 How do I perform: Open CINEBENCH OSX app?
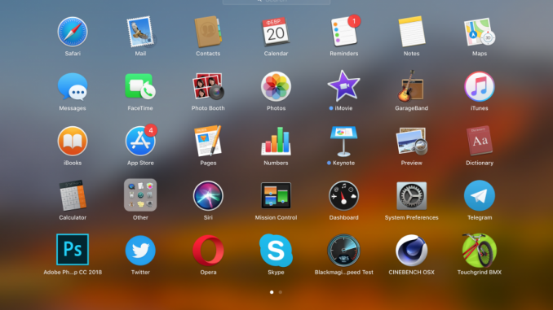pyautogui.click(x=411, y=250)
